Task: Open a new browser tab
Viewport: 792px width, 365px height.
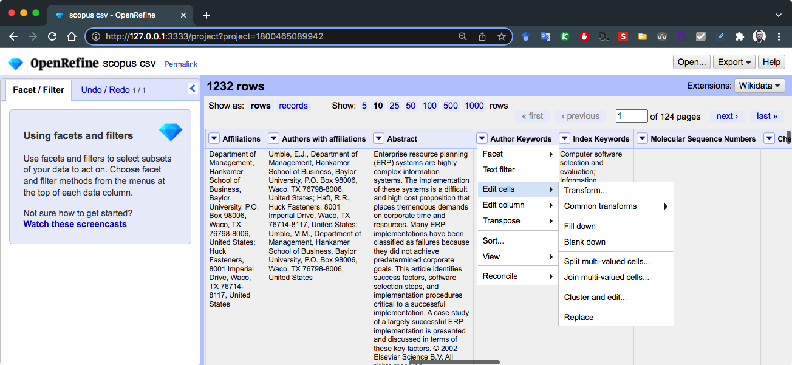Action: pos(207,15)
